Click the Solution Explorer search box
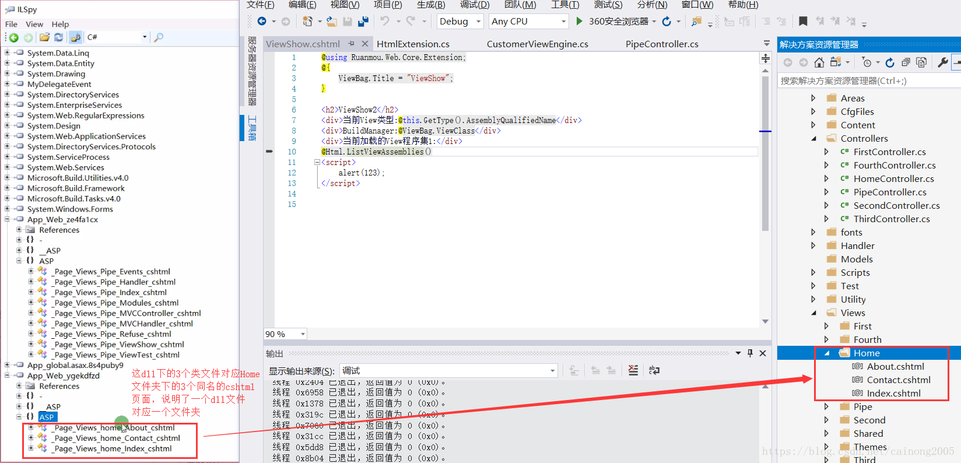 pyautogui.click(x=868, y=81)
